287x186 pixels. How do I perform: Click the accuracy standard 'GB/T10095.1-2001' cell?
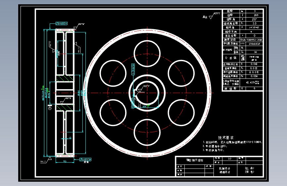pos(251,40)
